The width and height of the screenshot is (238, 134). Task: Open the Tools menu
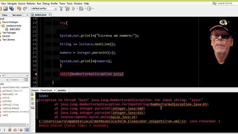point(70,3)
